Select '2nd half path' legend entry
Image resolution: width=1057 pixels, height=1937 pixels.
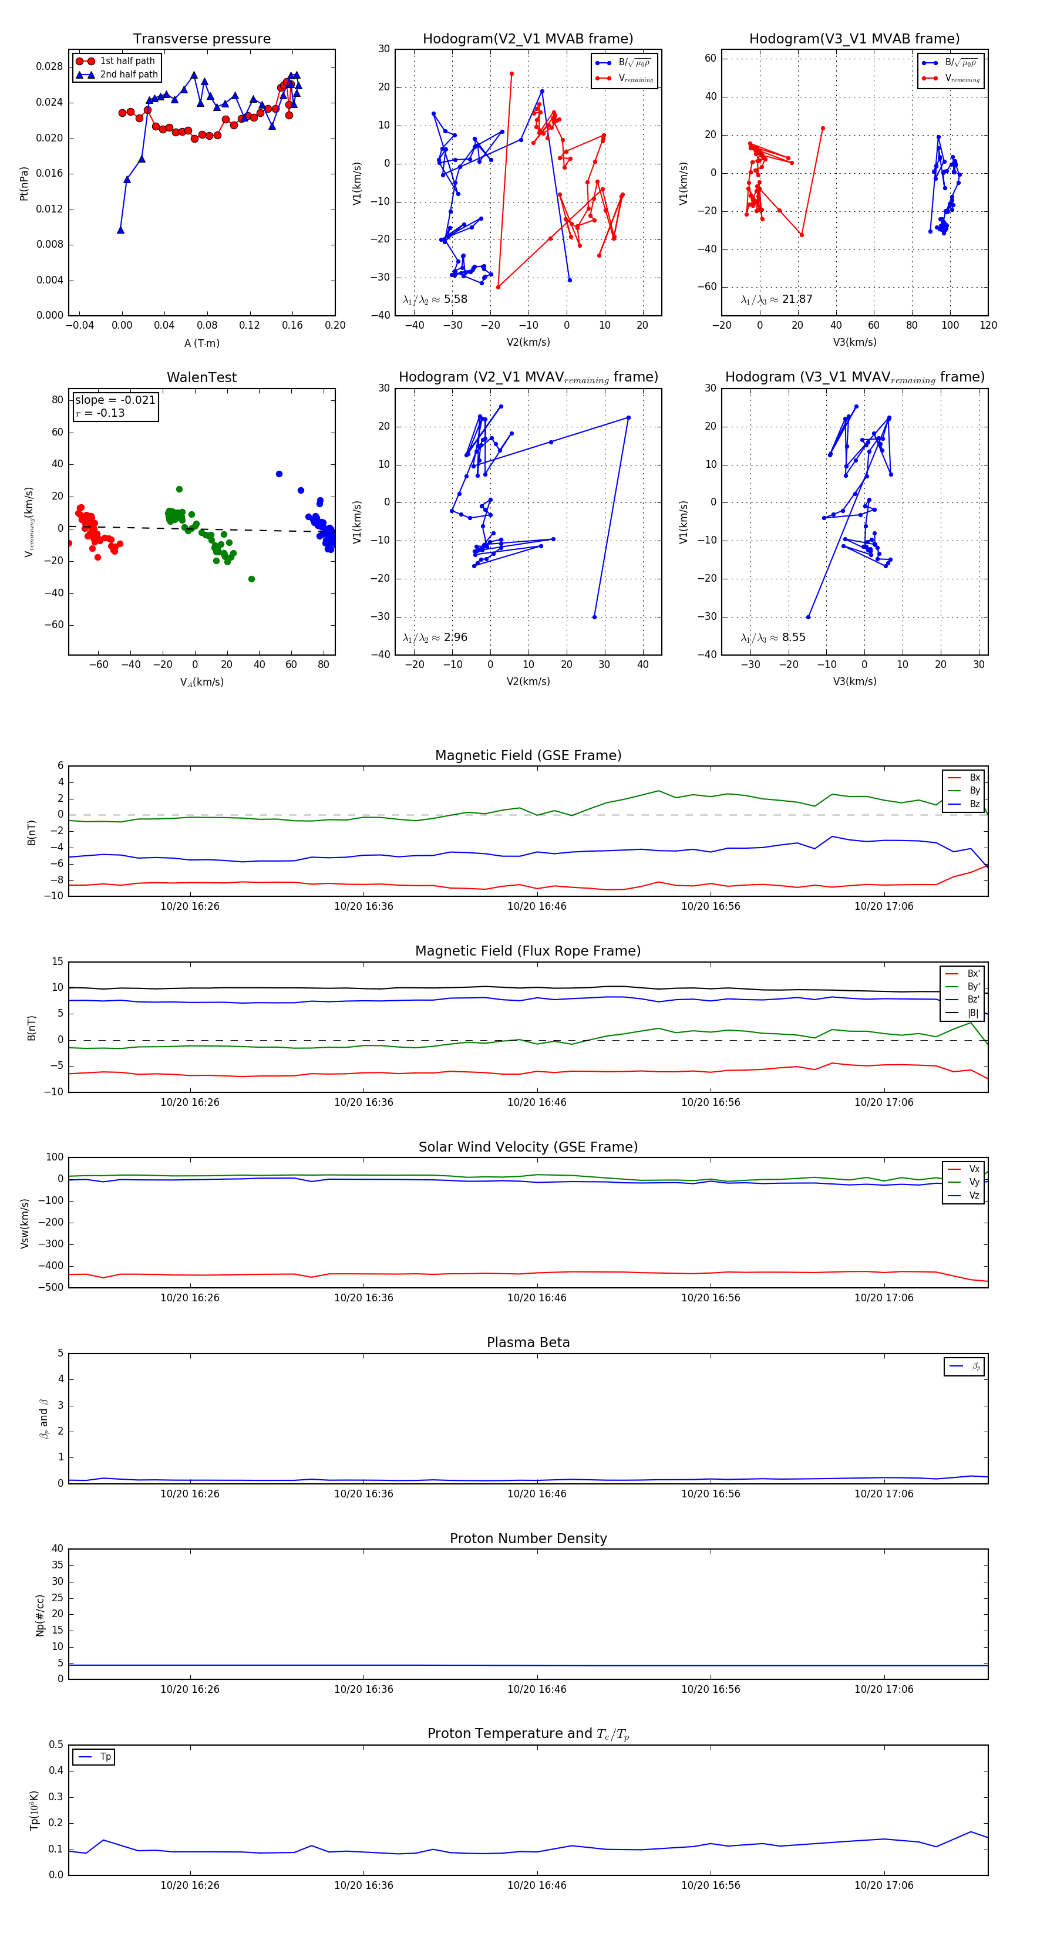click(117, 75)
